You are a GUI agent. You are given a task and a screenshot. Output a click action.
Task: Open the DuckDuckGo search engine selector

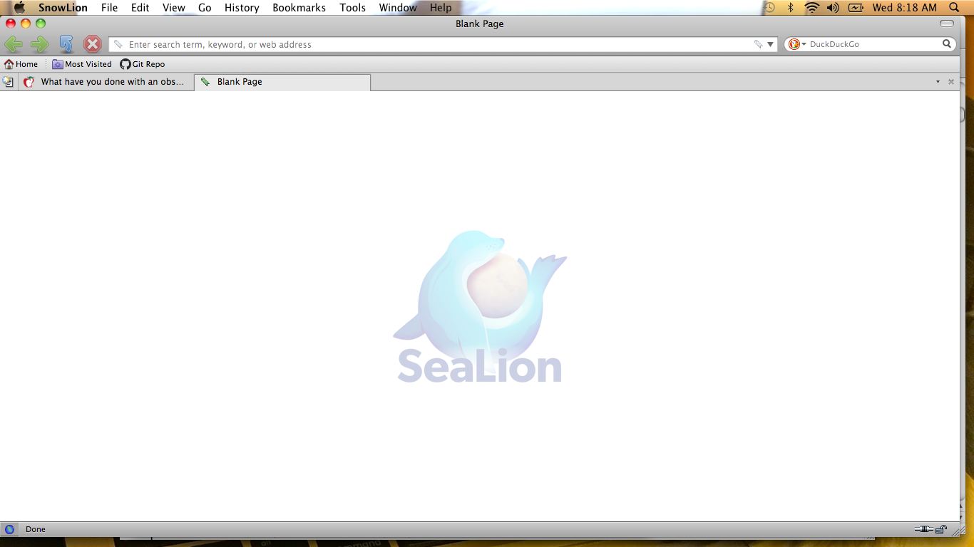(x=797, y=44)
